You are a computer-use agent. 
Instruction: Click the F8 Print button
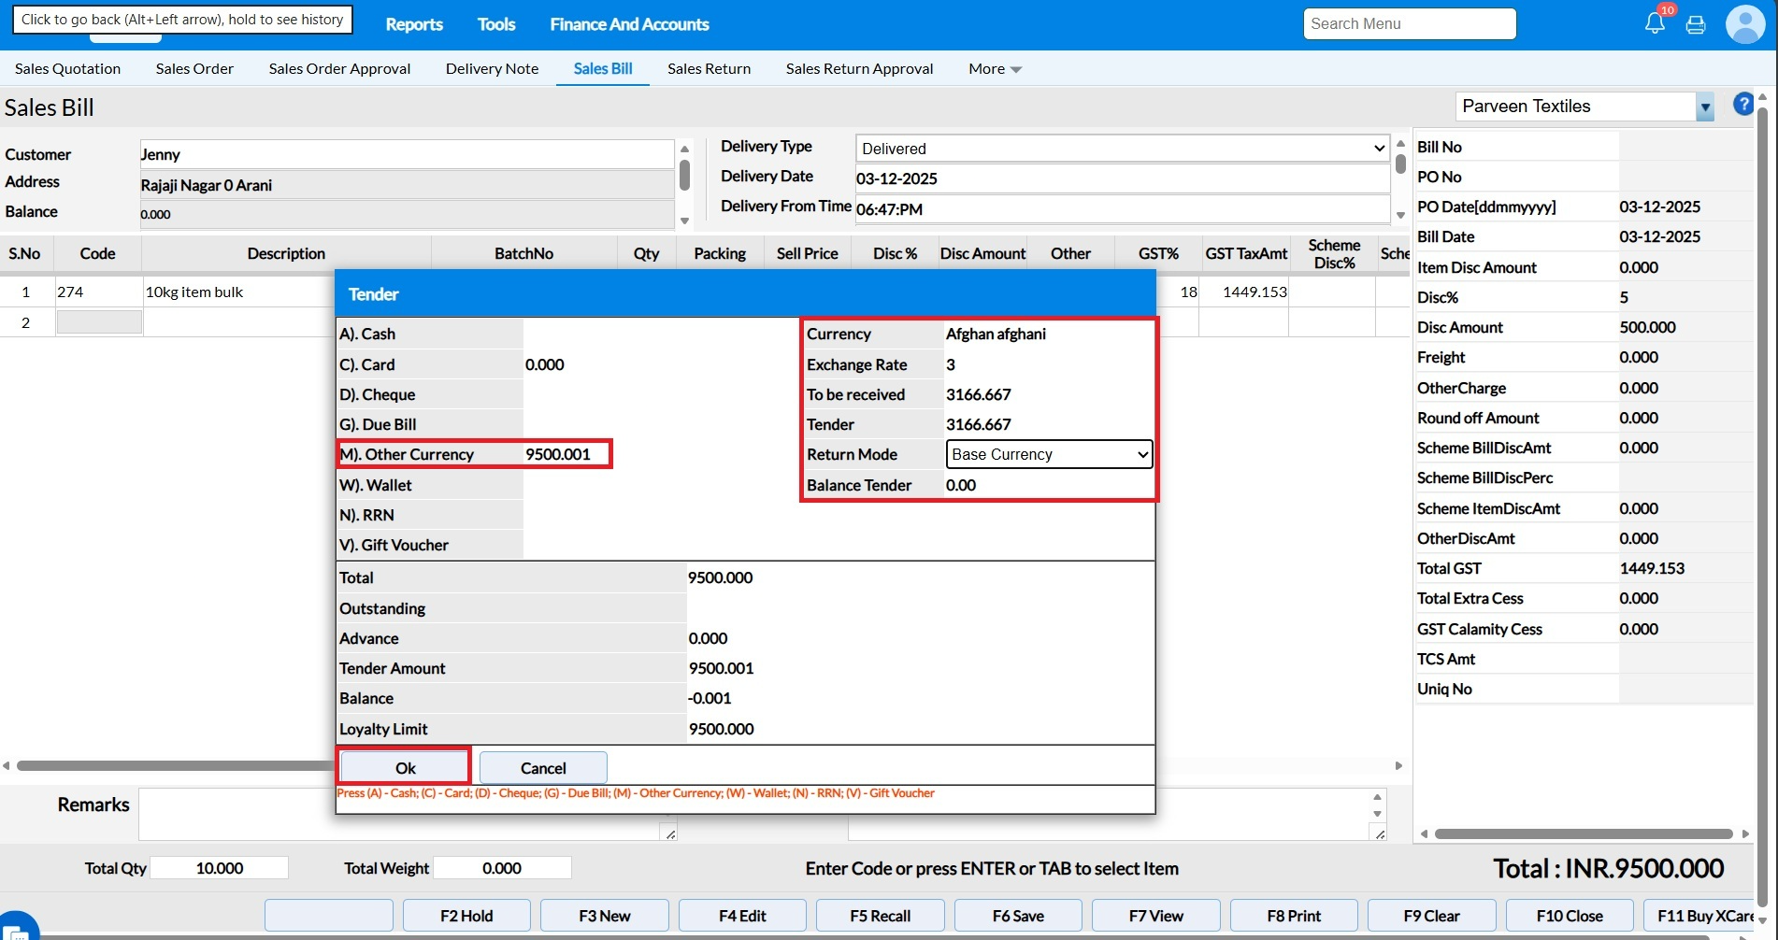[x=1294, y=916]
